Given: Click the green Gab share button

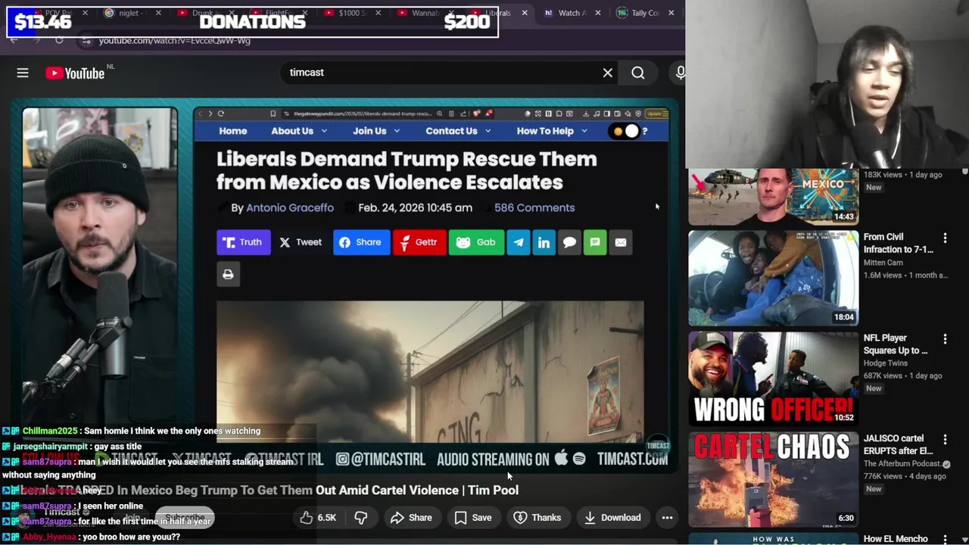Looking at the screenshot, I should (476, 242).
